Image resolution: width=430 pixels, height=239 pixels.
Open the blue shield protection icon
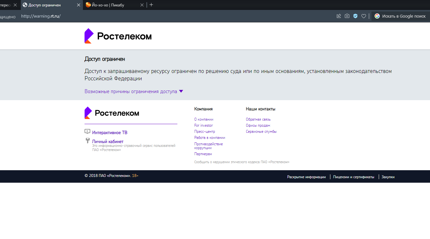point(355,16)
